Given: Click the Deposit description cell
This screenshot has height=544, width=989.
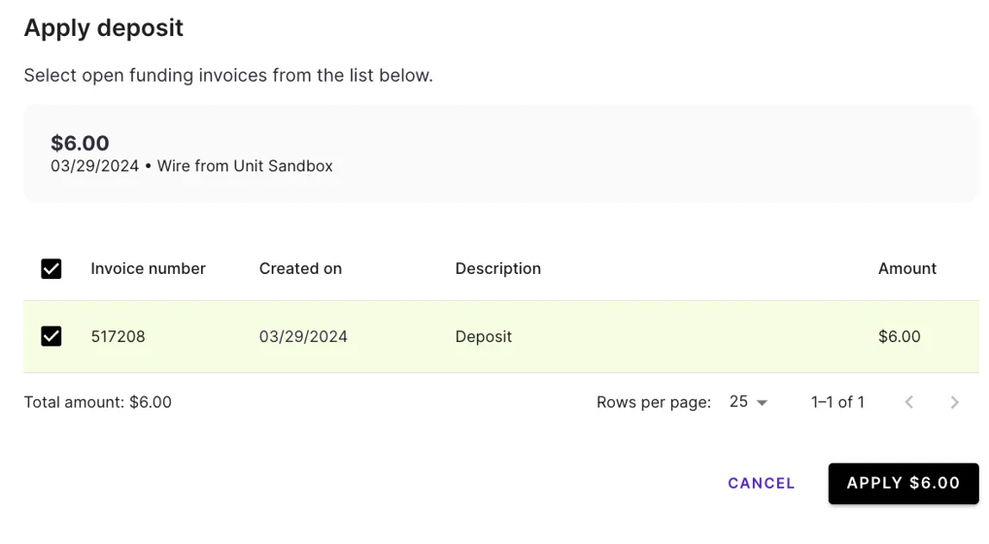Looking at the screenshot, I should coord(483,337).
